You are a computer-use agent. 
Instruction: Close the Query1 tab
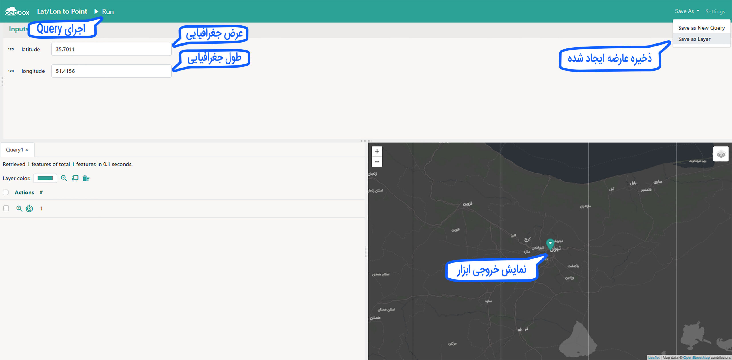27,150
